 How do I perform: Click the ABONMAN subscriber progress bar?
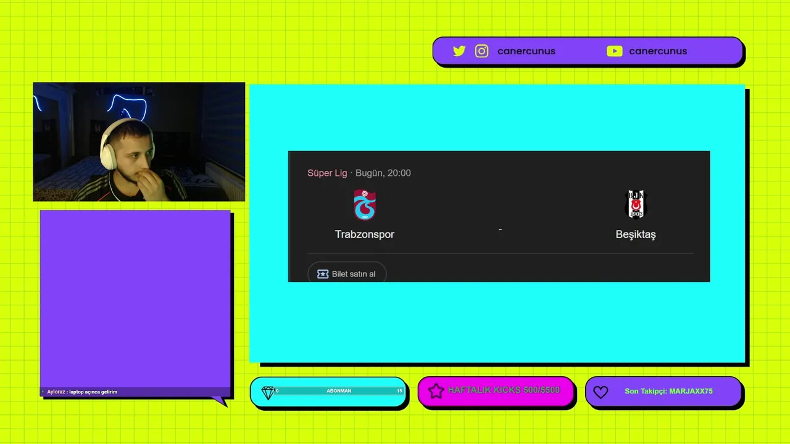click(x=339, y=391)
